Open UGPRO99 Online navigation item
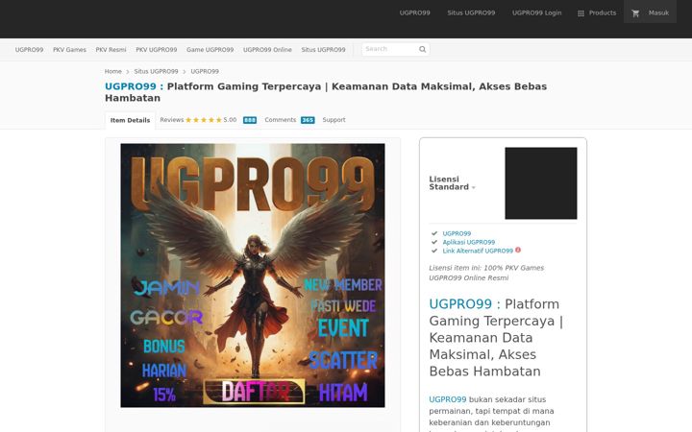Screen dimensions: 692x432 [267, 50]
